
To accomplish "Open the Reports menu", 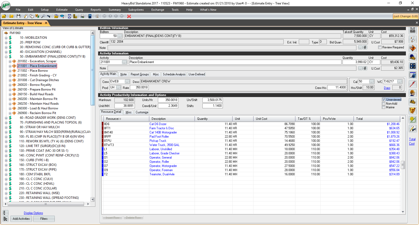I will 96,10.
